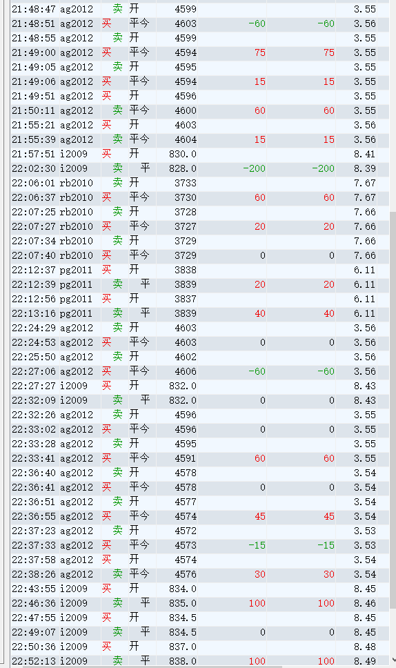The height and width of the screenshot is (668, 396).
Task: Select the 21:48:51 ag2012 trade row
Action: [200, 23]
